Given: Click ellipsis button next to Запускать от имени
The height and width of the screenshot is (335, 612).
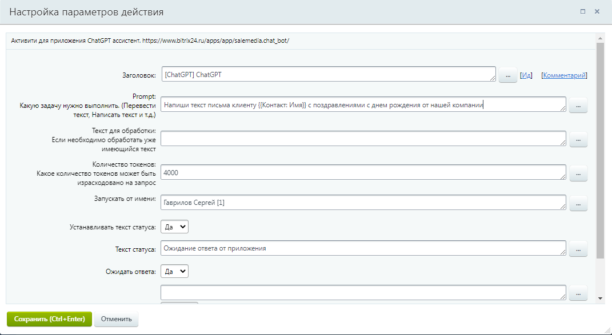Looking at the screenshot, I should pyautogui.click(x=578, y=203).
